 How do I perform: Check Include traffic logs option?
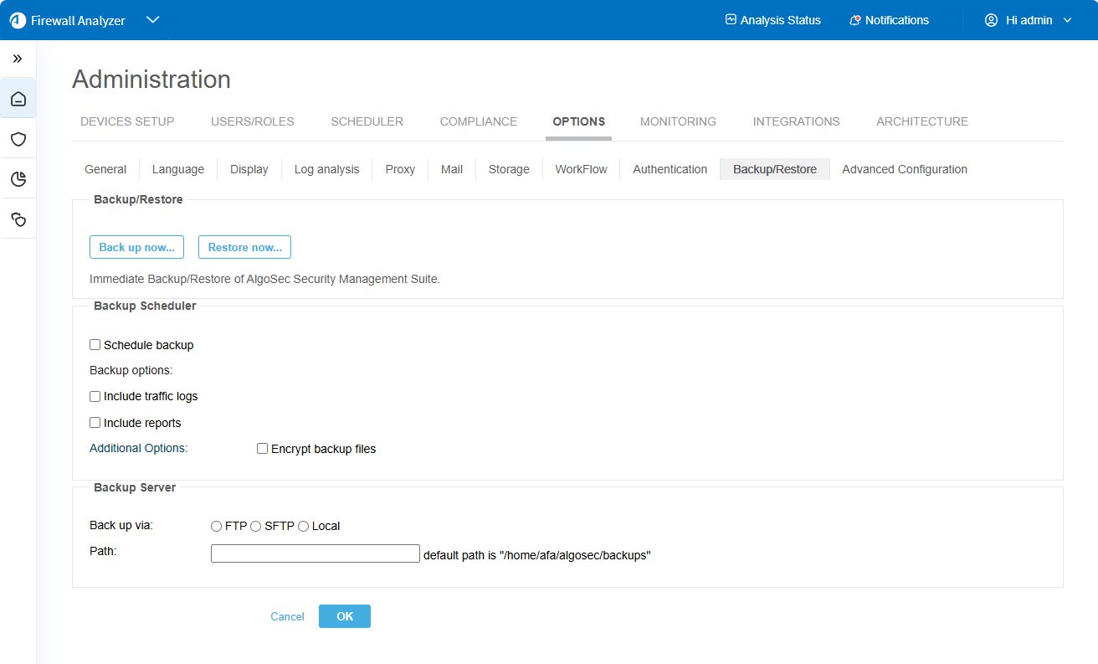point(95,397)
